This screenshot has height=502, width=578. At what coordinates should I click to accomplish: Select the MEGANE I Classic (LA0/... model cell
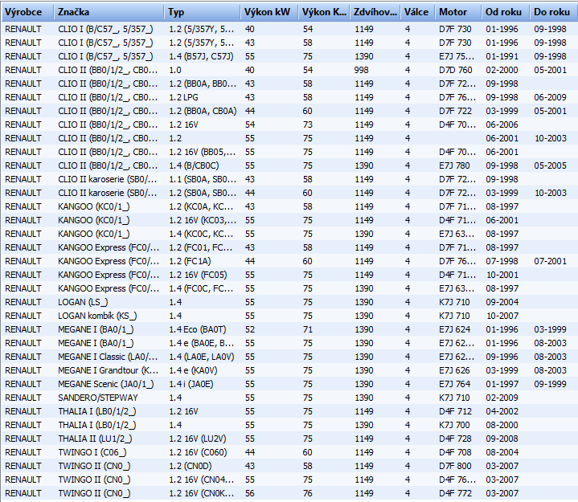pos(108,356)
